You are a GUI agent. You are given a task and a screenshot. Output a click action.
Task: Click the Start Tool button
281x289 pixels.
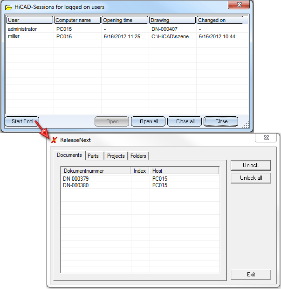[x=22, y=121]
